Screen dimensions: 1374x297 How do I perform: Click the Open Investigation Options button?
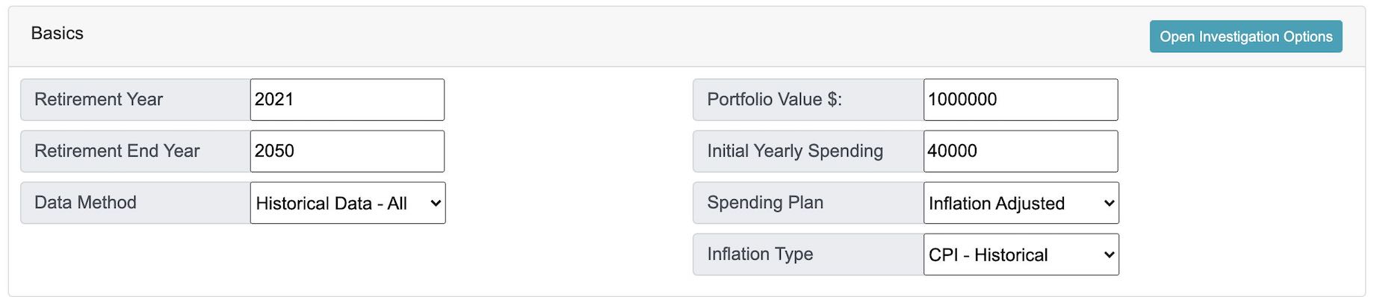[x=1245, y=37]
